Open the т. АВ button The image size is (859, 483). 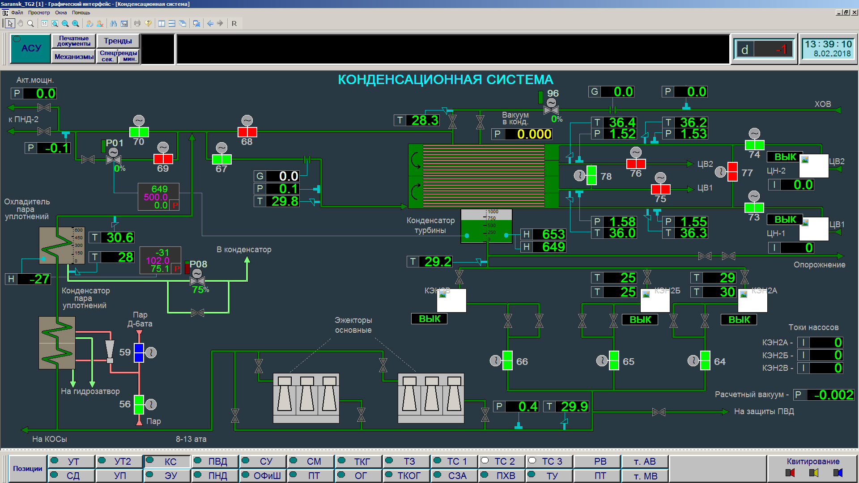point(645,462)
